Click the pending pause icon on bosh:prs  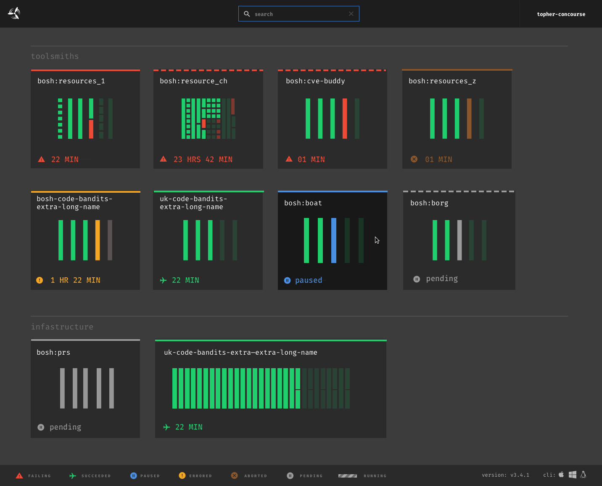point(40,427)
